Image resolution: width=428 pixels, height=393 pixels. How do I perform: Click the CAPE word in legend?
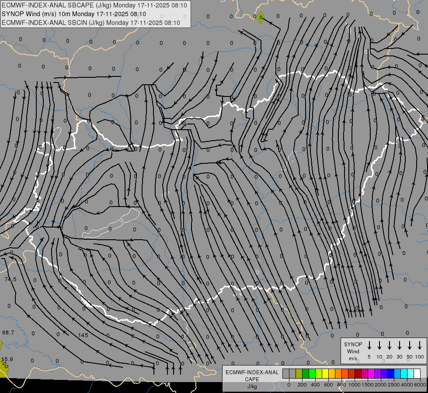click(252, 379)
